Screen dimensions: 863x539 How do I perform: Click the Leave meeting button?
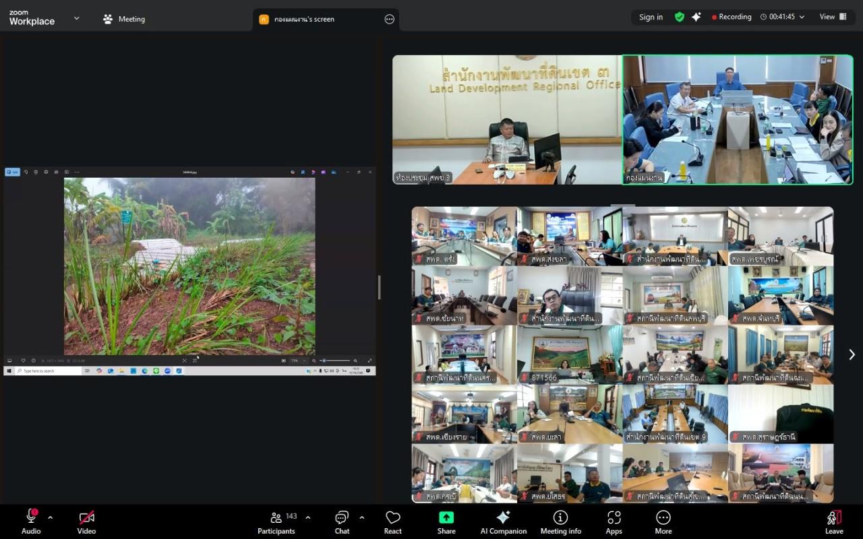point(834,521)
